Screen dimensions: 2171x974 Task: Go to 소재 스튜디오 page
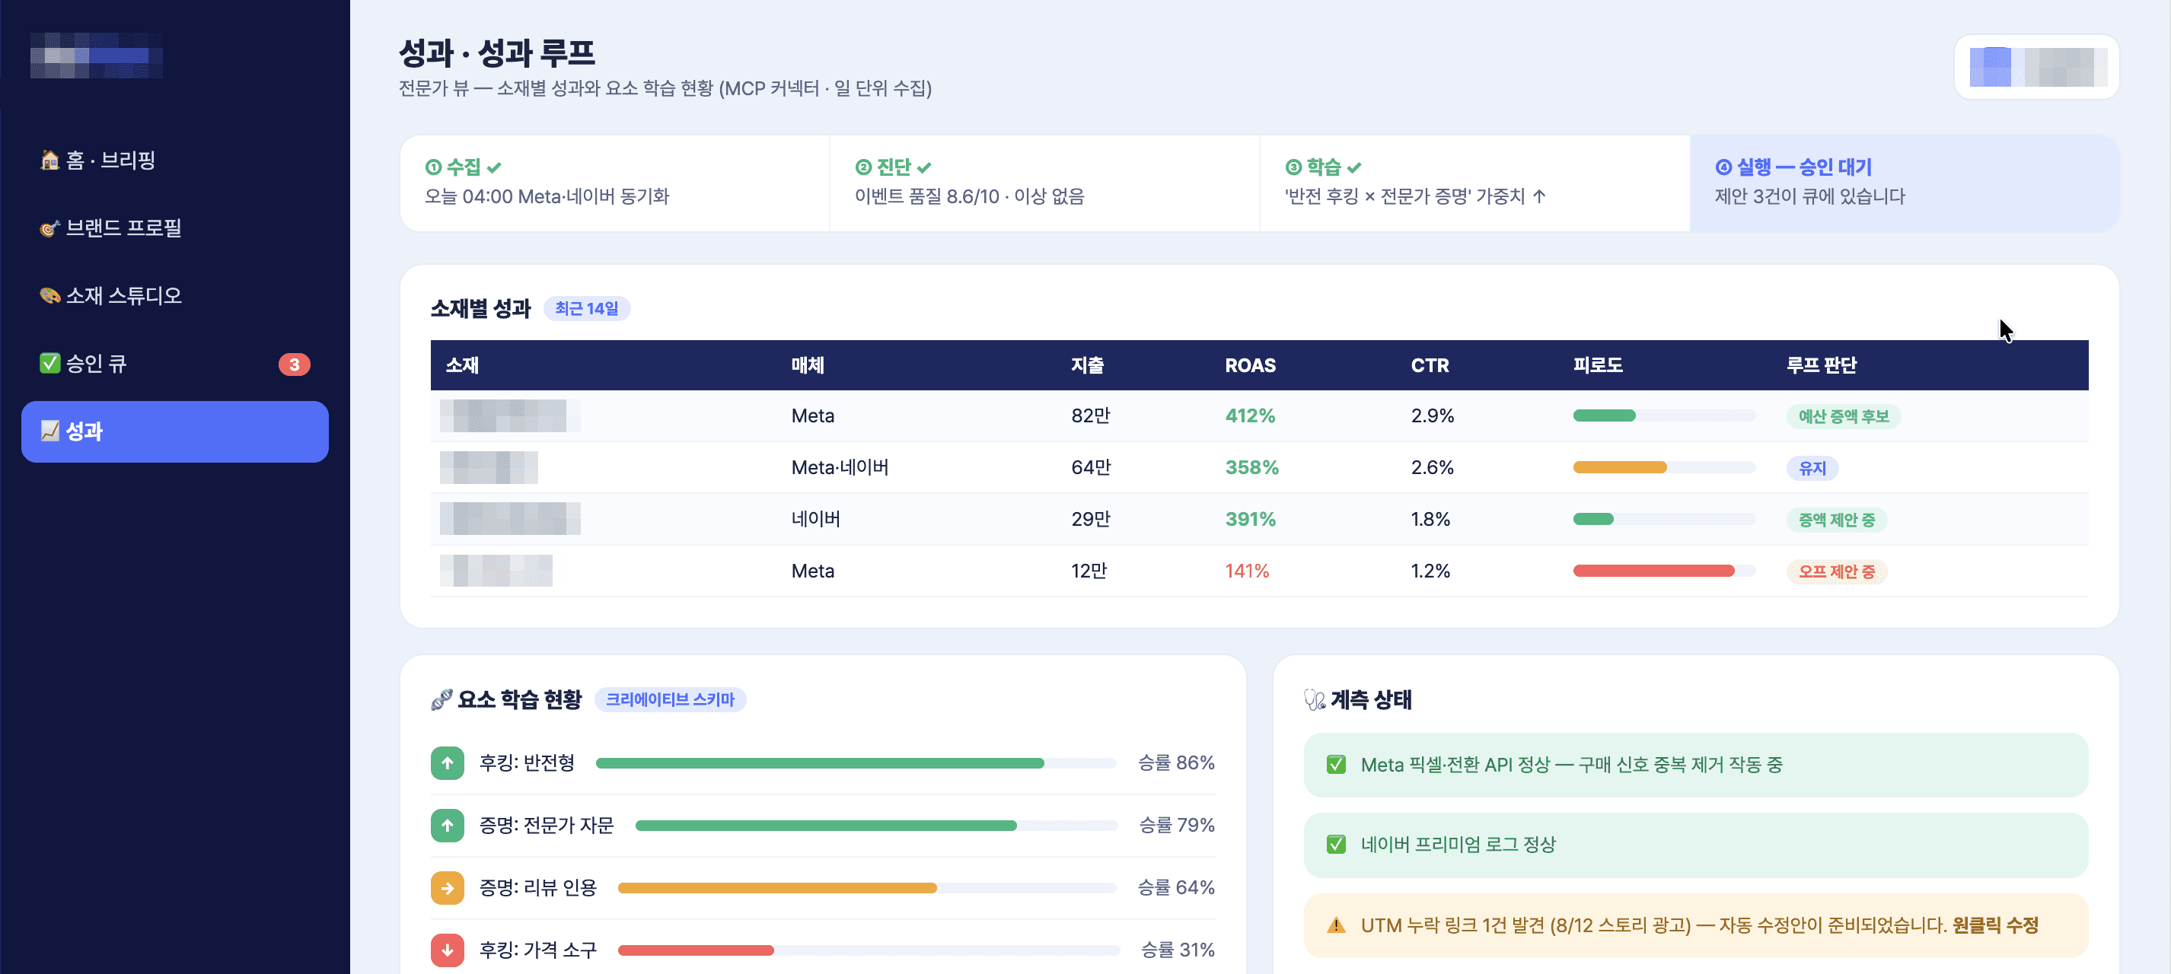point(174,296)
